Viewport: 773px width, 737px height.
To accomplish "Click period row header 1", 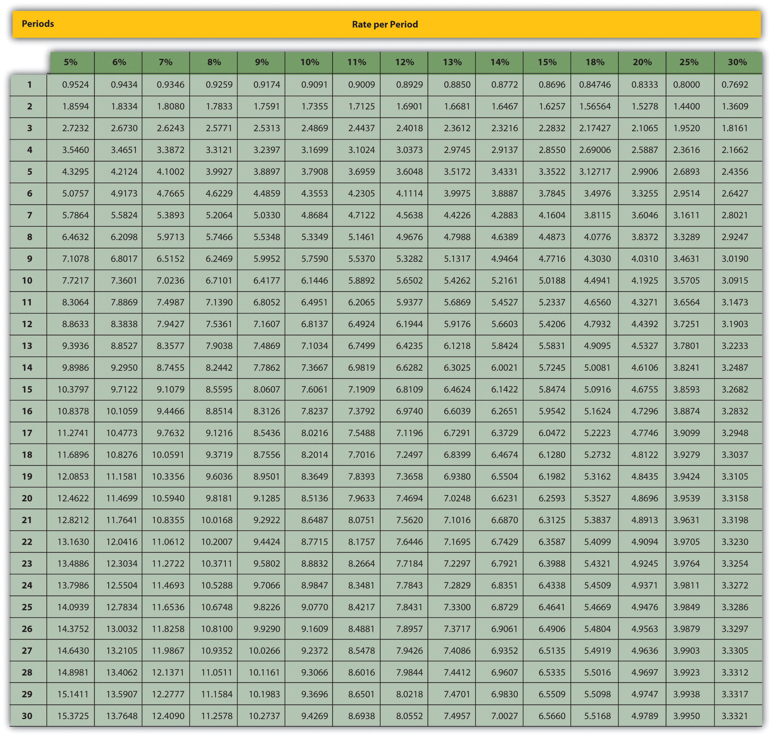I will pos(29,84).
